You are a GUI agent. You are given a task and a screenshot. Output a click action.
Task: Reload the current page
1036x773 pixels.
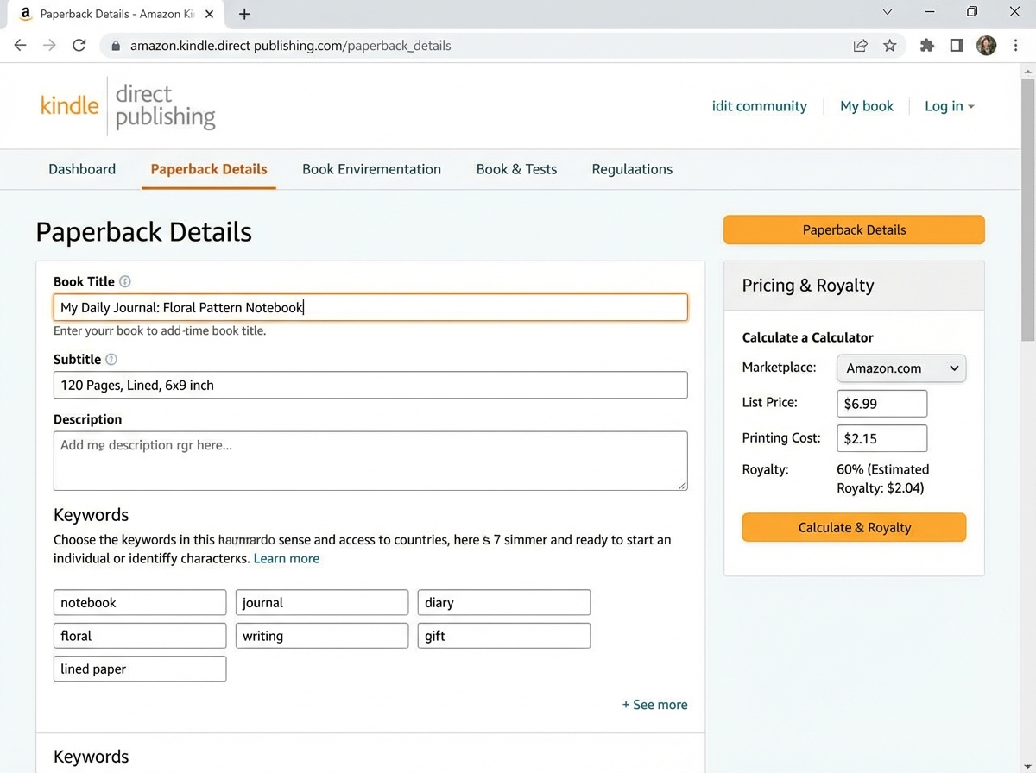tap(79, 45)
